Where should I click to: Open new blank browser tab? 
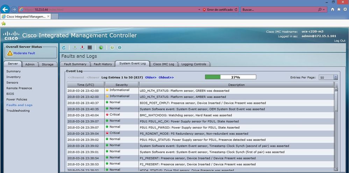click(x=55, y=16)
